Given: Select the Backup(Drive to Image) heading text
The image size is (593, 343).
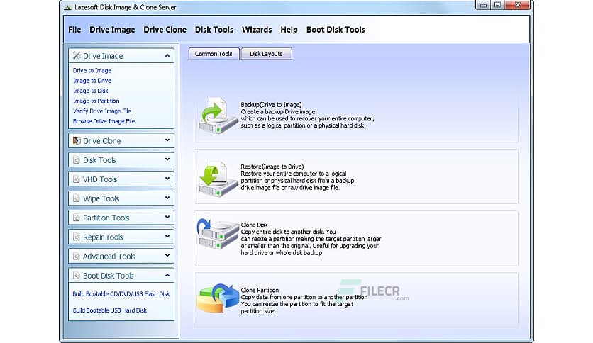Looking at the screenshot, I should point(271,105).
